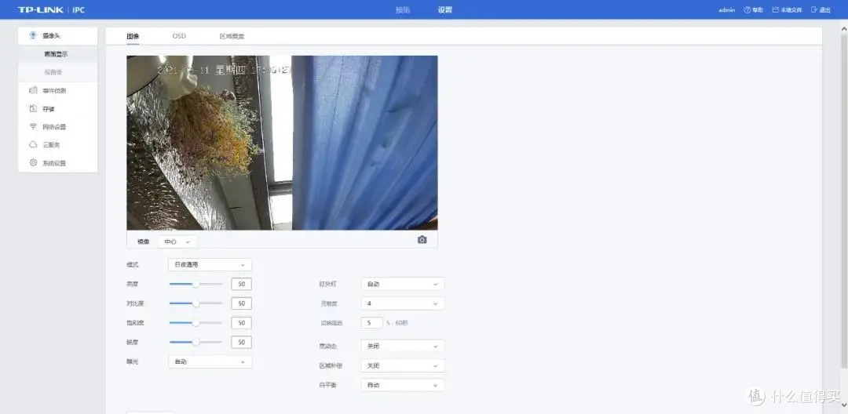Click the scrollbar down arrow
This screenshot has height=414, width=848.
coord(843,405)
